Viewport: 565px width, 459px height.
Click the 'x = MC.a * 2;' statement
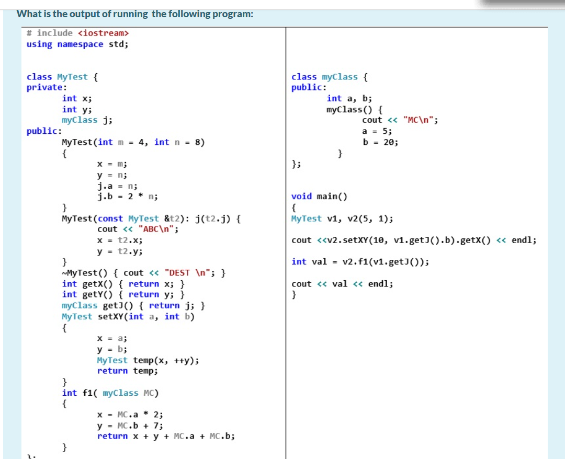(x=130, y=415)
